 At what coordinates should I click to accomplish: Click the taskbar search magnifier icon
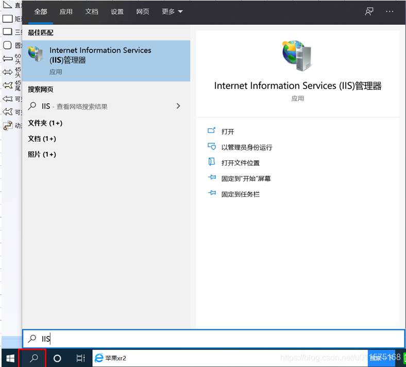(33, 358)
